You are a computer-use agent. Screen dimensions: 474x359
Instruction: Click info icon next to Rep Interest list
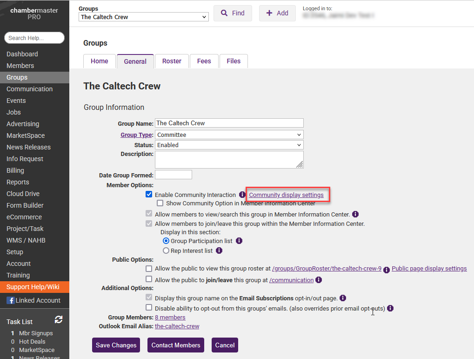pyautogui.click(x=219, y=251)
